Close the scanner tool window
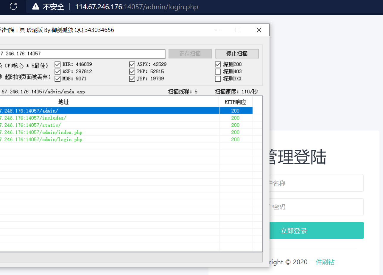Viewport: 383px width, 275px height. point(259,30)
